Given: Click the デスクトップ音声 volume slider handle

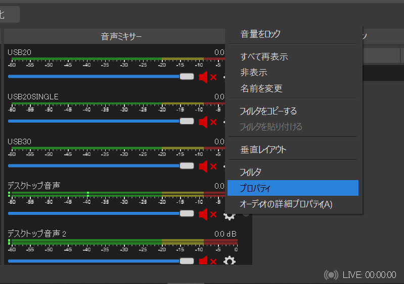Looking at the screenshot, I should (x=187, y=213).
